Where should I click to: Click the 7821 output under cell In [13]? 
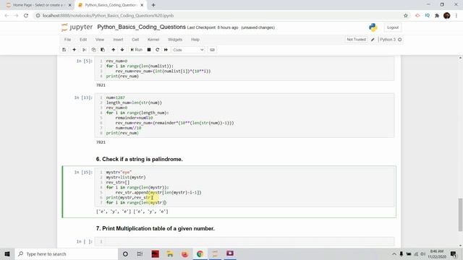[x=101, y=142]
